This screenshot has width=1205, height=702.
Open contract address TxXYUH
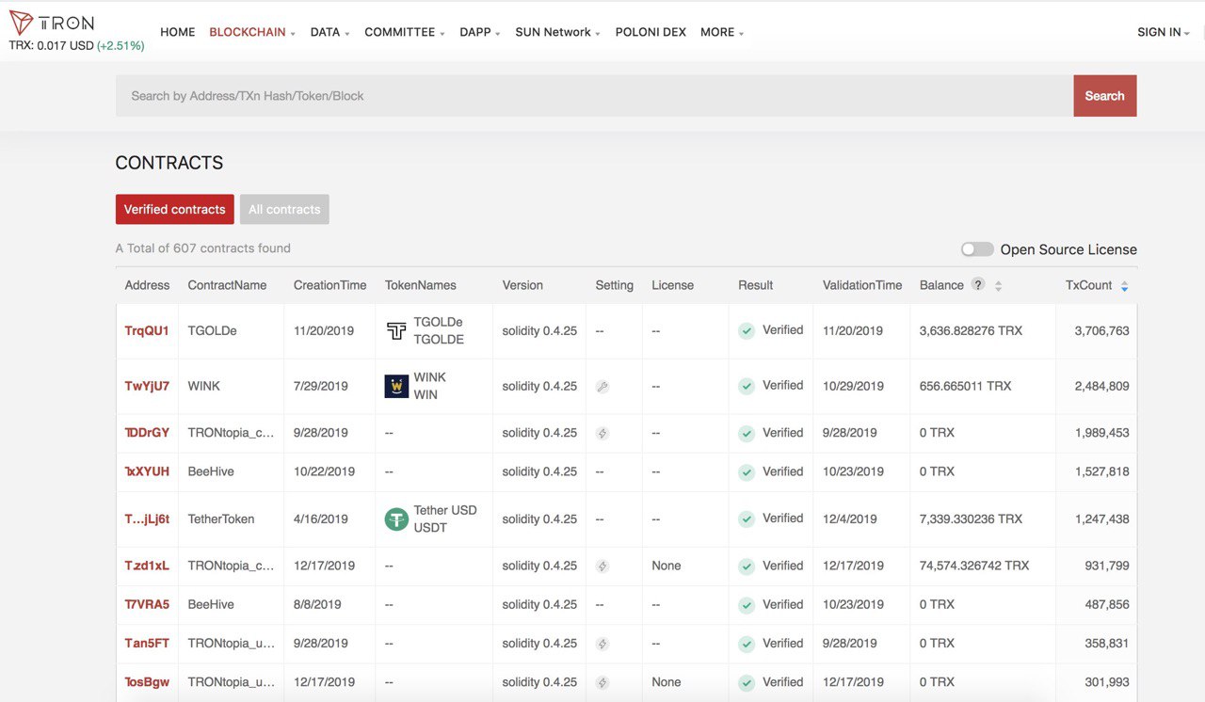point(147,471)
